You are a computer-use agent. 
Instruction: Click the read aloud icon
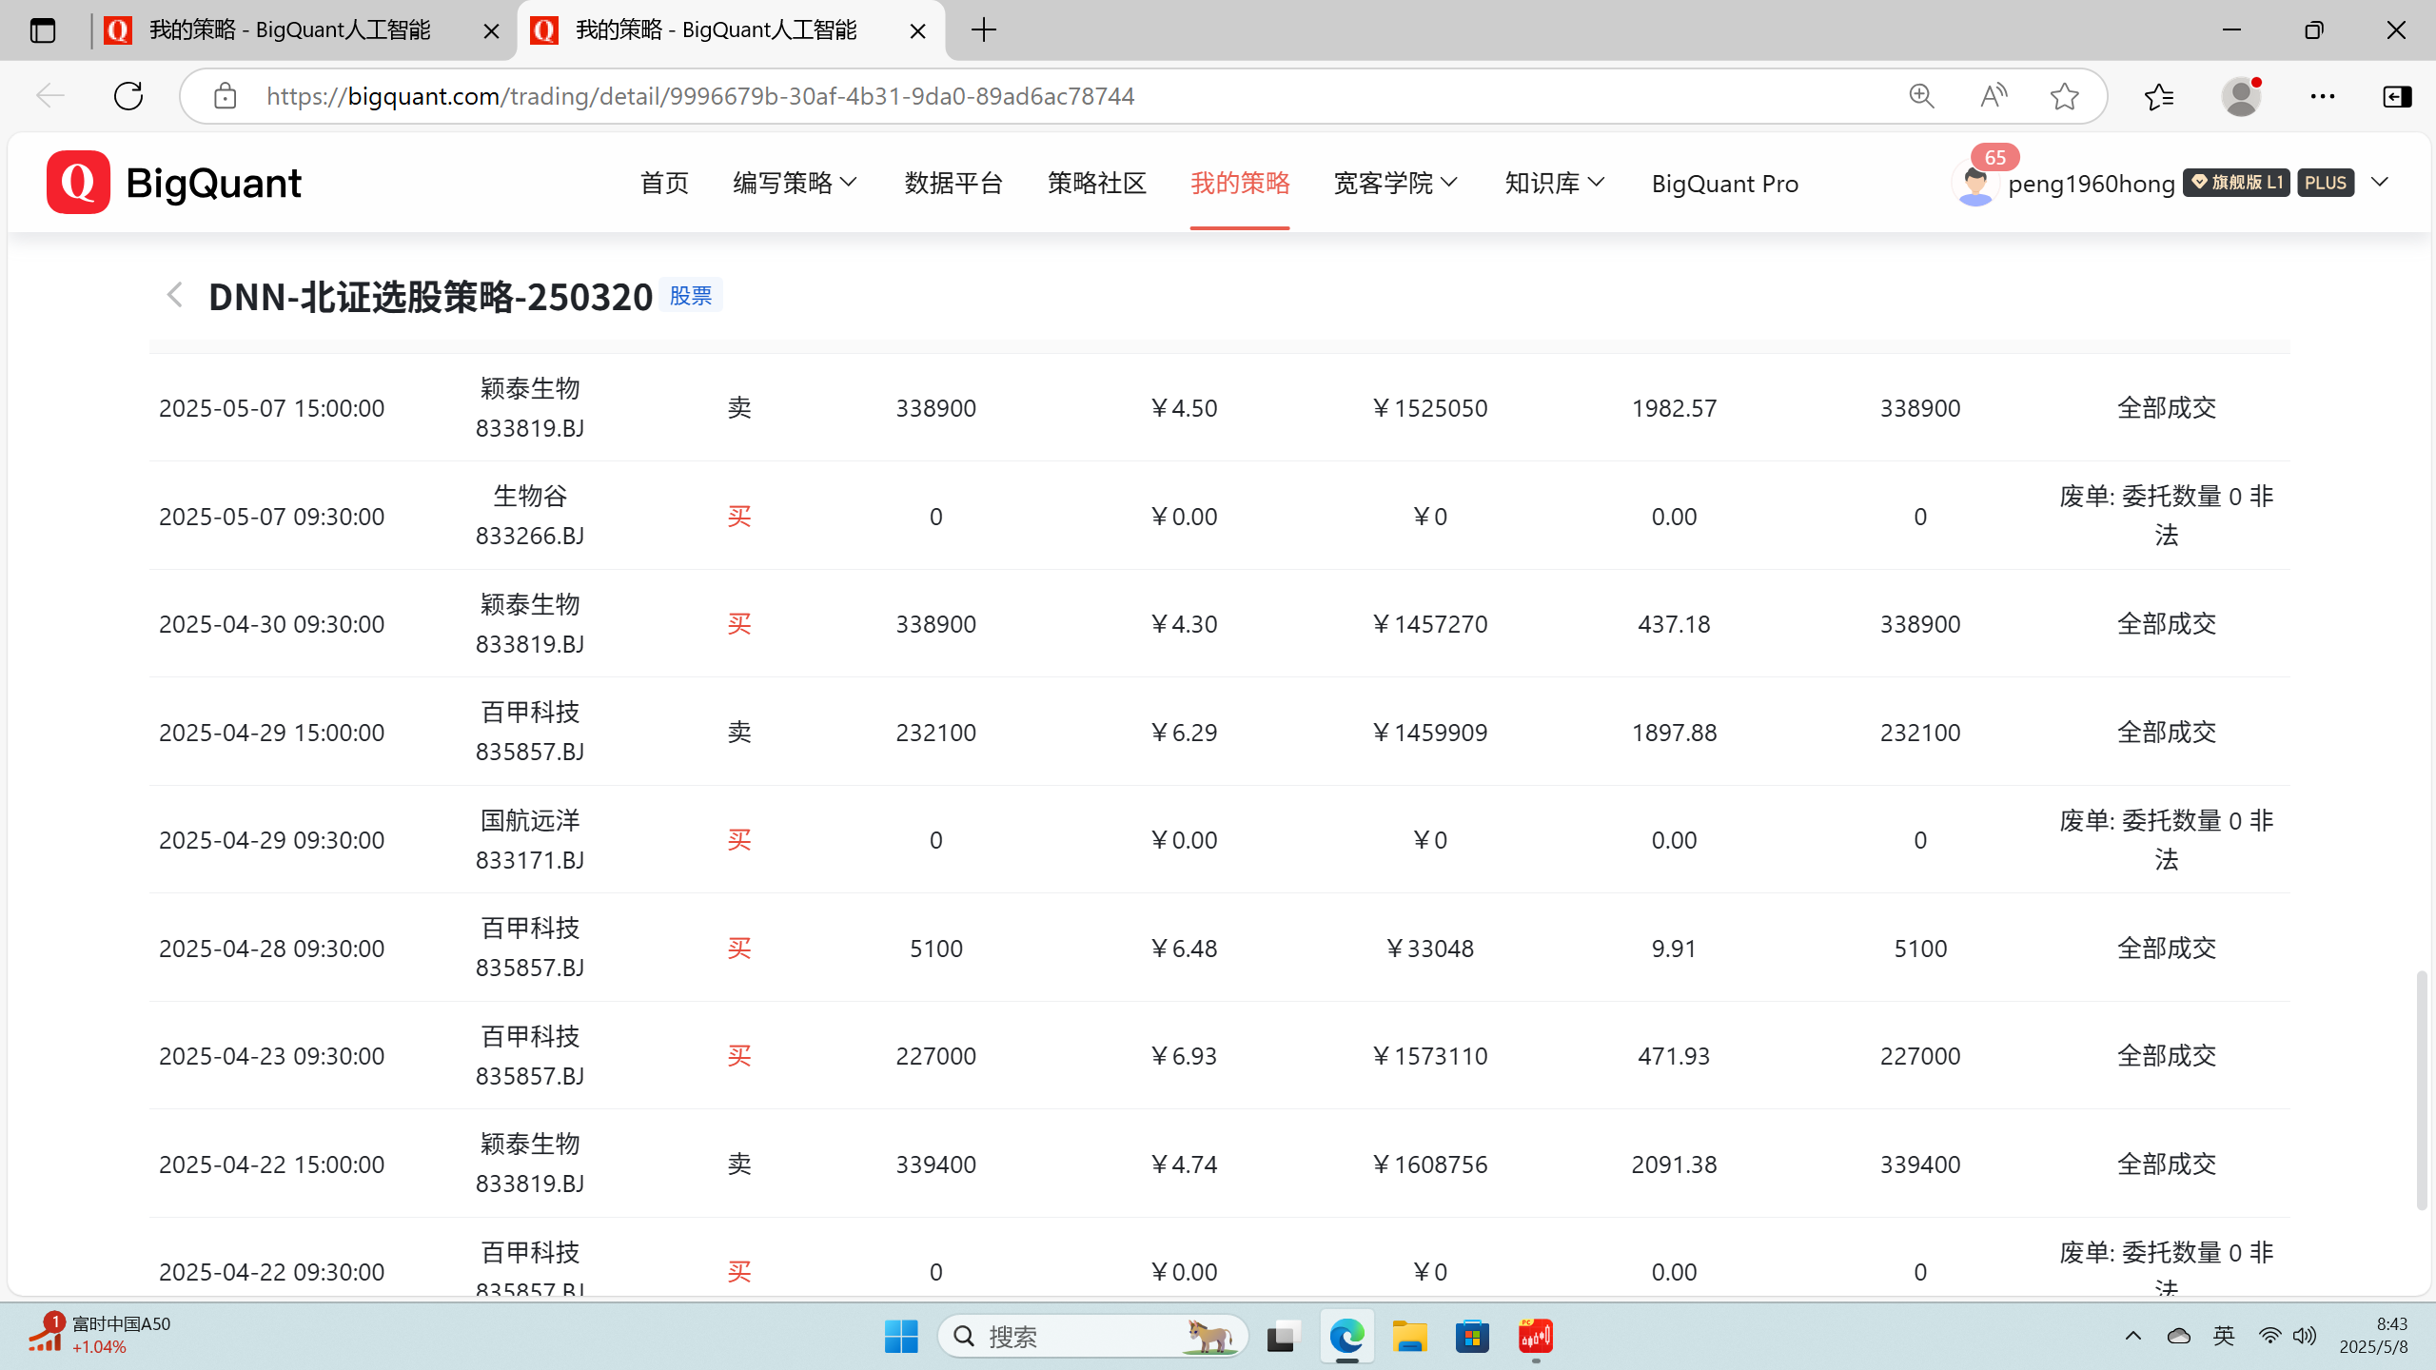(x=1993, y=96)
